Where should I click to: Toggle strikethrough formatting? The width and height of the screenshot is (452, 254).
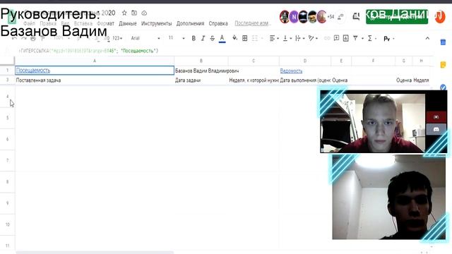[213, 38]
